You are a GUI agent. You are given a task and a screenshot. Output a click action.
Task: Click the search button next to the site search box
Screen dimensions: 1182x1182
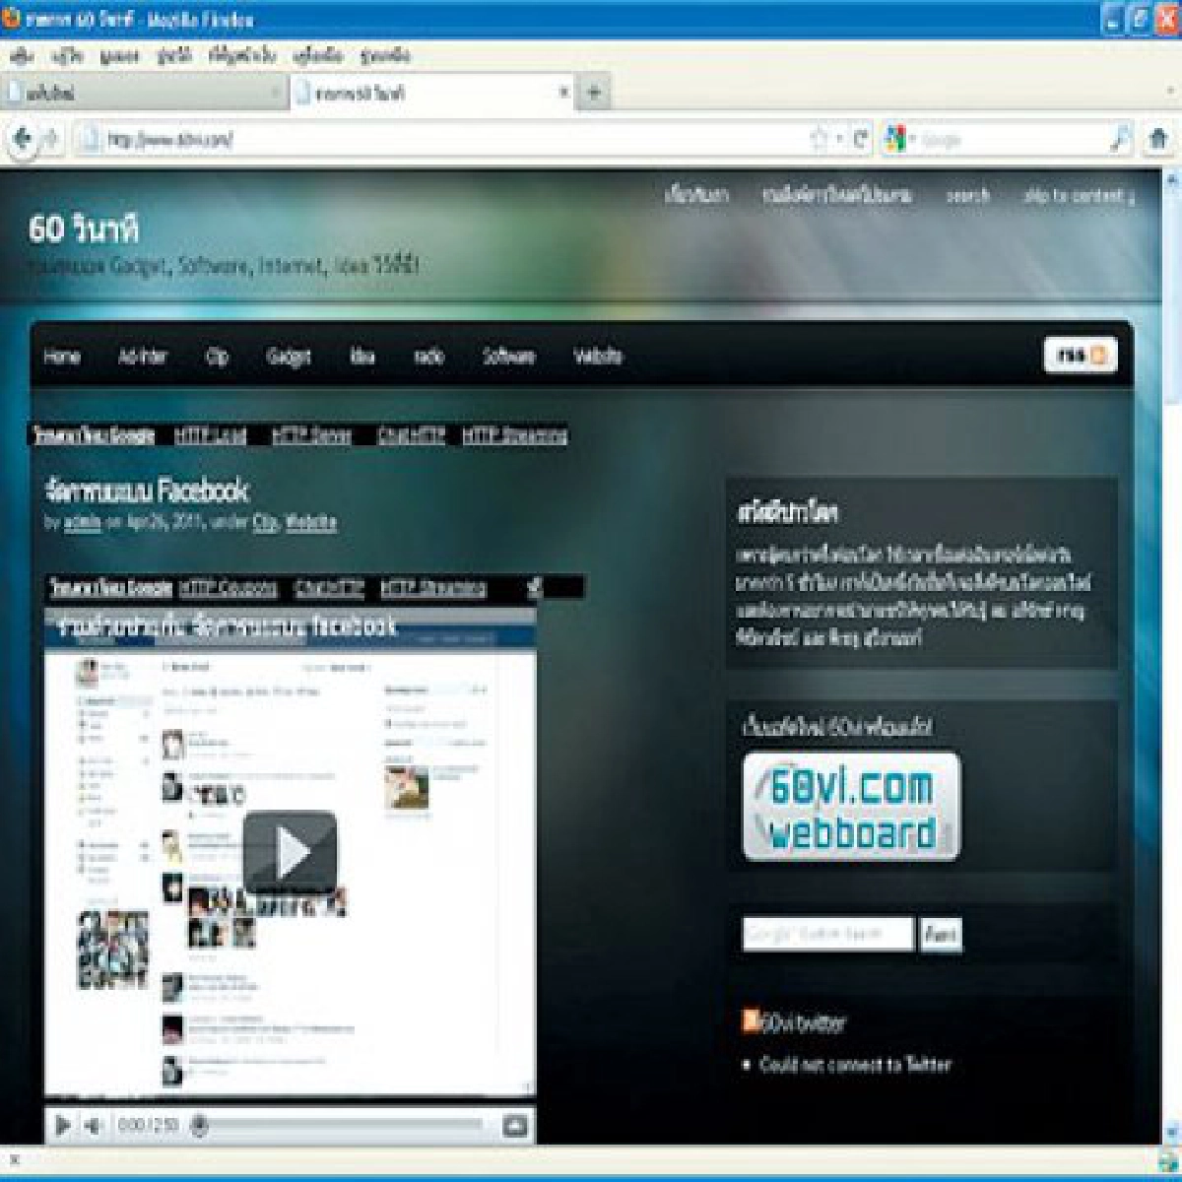coord(941,934)
